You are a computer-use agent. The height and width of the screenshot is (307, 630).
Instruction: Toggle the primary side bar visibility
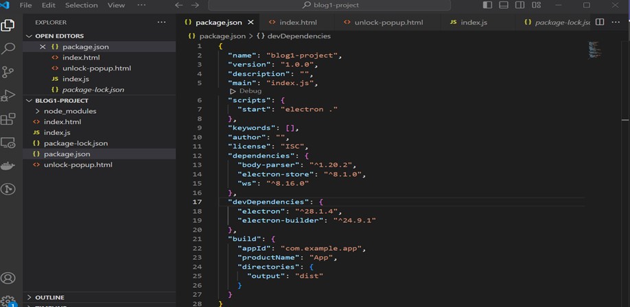click(x=487, y=5)
